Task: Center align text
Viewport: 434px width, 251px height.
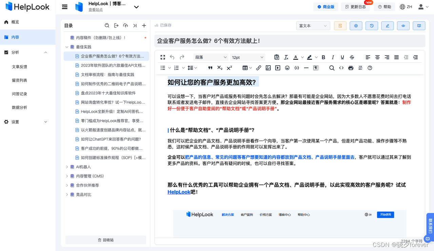Action: pyautogui.click(x=377, y=57)
